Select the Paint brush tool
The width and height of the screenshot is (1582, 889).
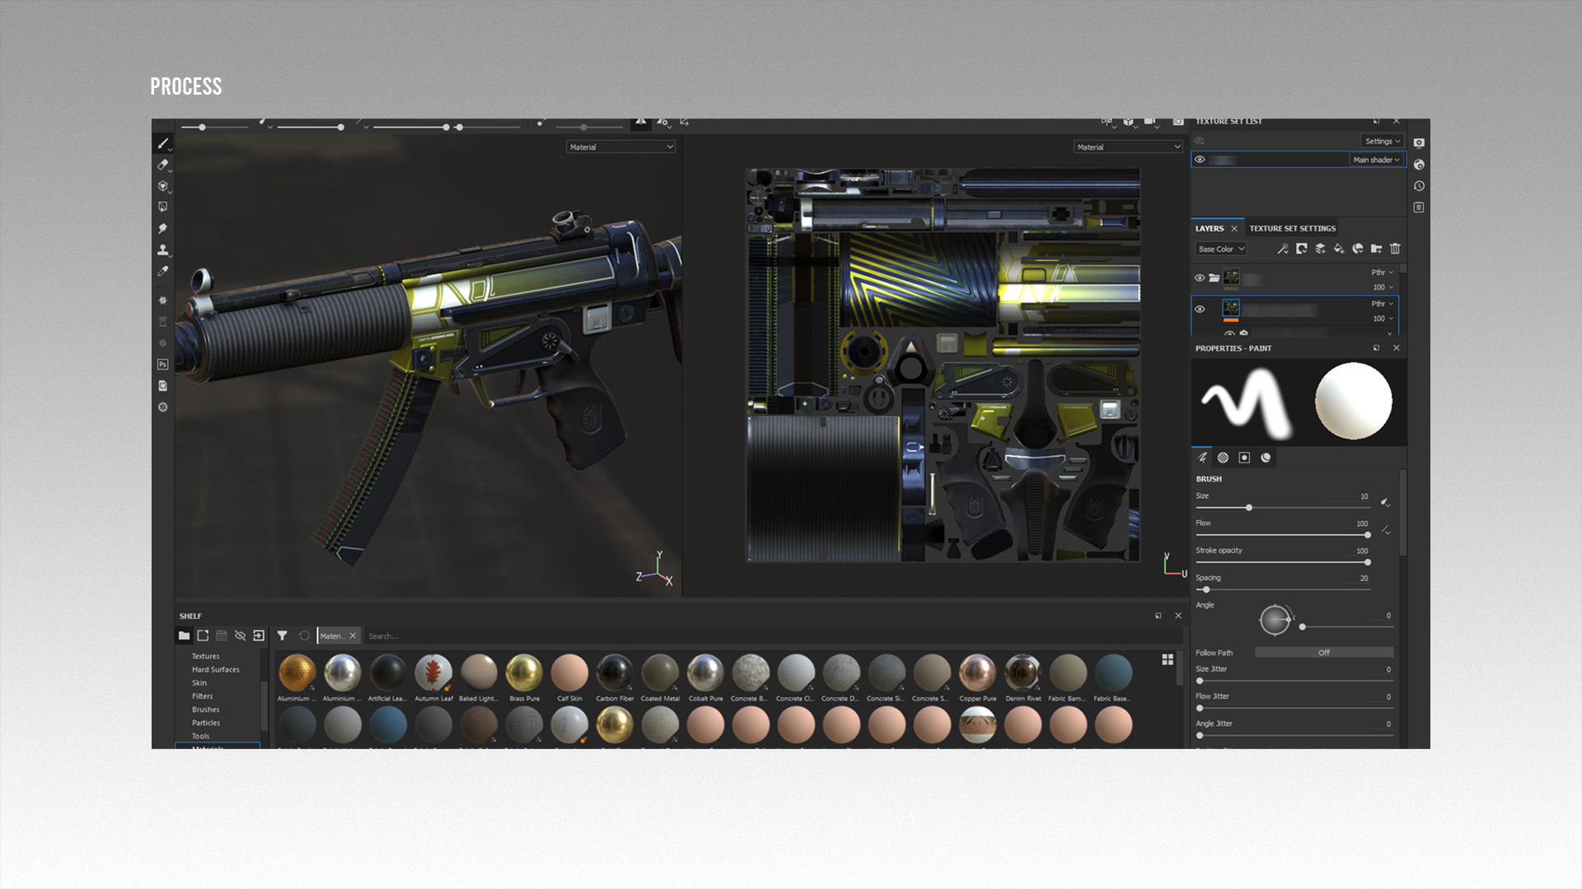coord(163,143)
